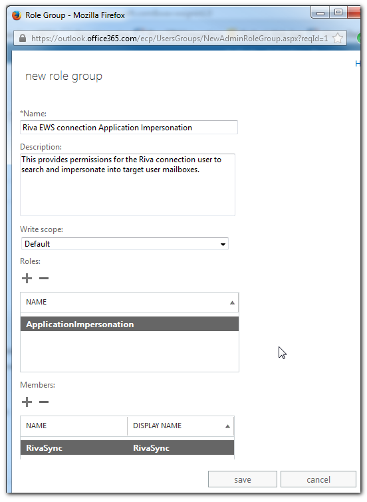Edit the role group Name field

coord(129,128)
